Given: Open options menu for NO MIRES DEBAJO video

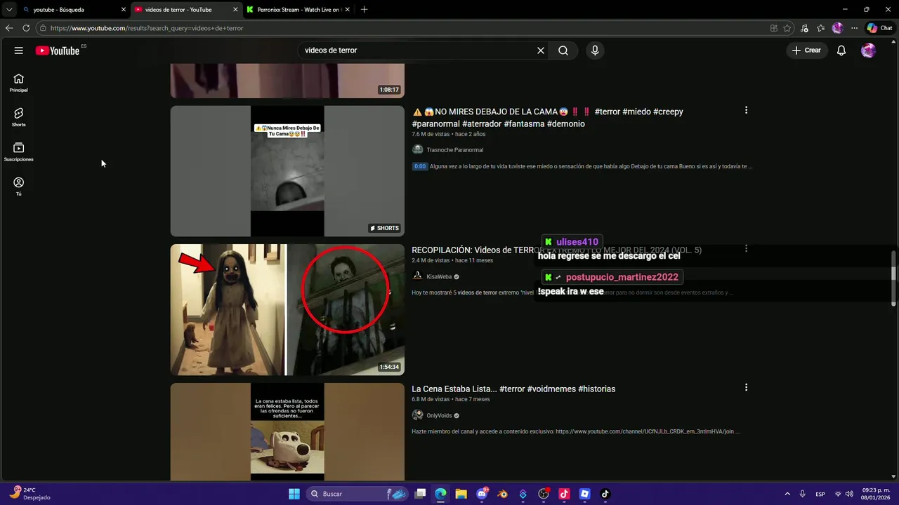Looking at the screenshot, I should [x=746, y=110].
